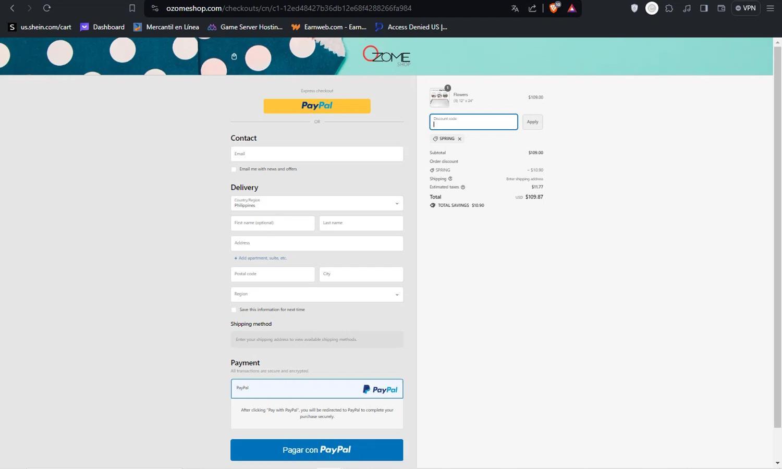Focus the Email input field

317,154
